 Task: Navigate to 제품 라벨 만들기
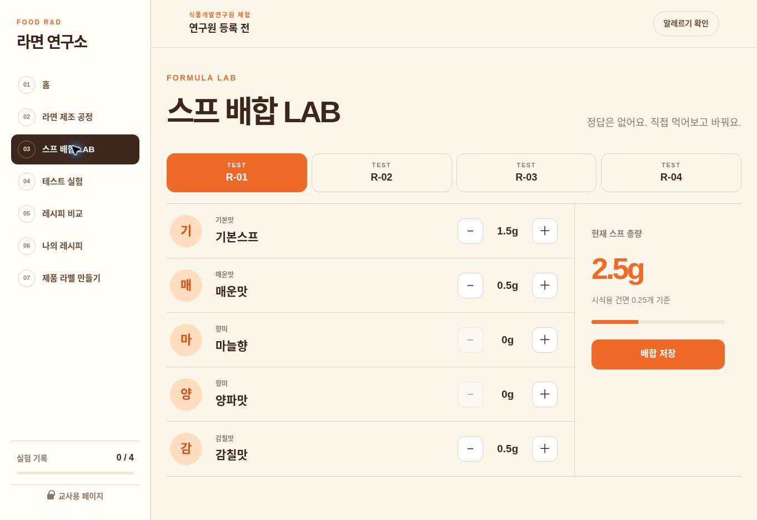click(x=75, y=278)
